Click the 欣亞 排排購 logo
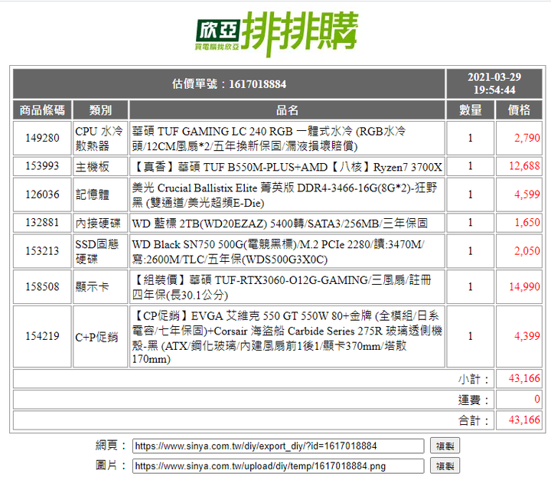Screen dimensions: 551x480 pyautogui.click(x=277, y=34)
